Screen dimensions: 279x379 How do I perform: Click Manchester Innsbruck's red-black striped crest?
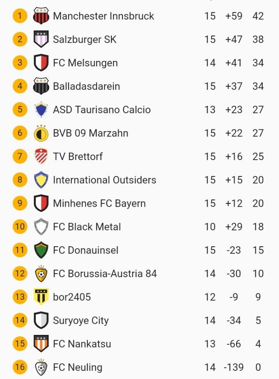coord(41,16)
